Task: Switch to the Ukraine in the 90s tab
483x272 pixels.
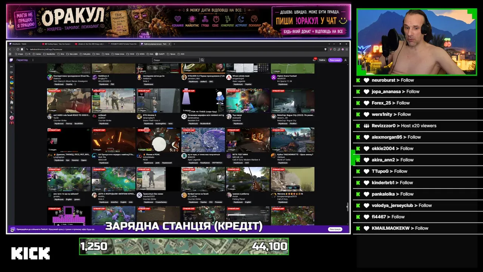Action: tap(89, 44)
